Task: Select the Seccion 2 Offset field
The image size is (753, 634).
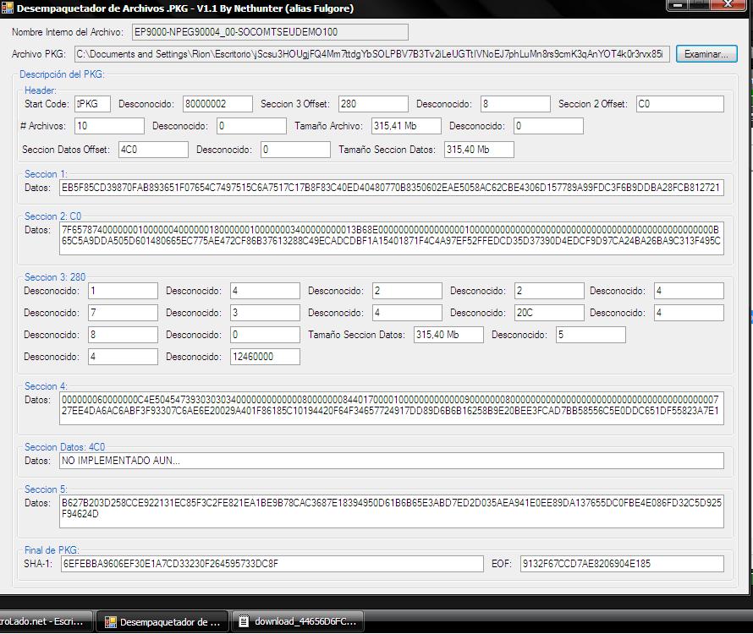Action: [680, 104]
